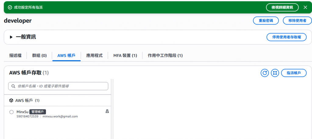Open 檢視詳細資訊 in the success banner

(282, 7)
